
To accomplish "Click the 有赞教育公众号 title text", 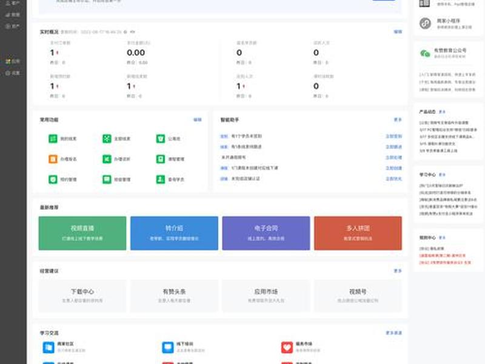I will [450, 50].
